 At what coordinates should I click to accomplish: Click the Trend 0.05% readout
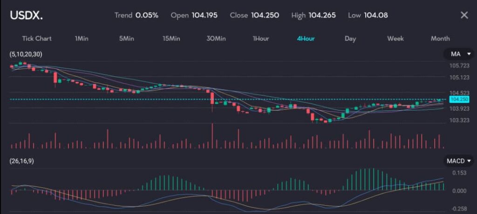(x=136, y=15)
